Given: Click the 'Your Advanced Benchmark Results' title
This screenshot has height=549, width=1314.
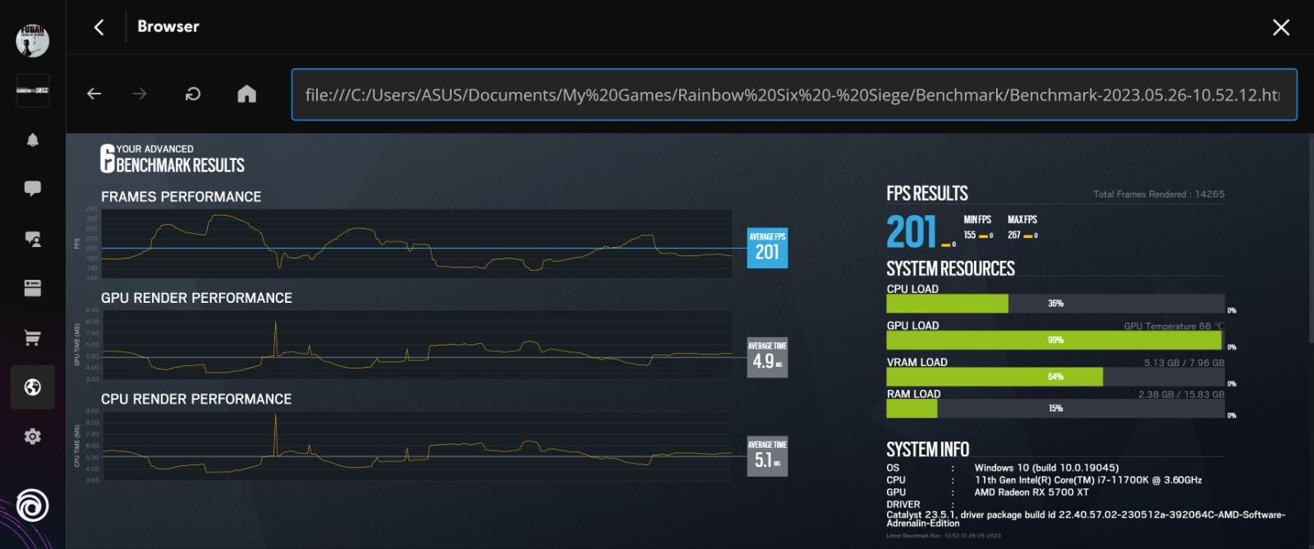Looking at the screenshot, I should point(172,159).
